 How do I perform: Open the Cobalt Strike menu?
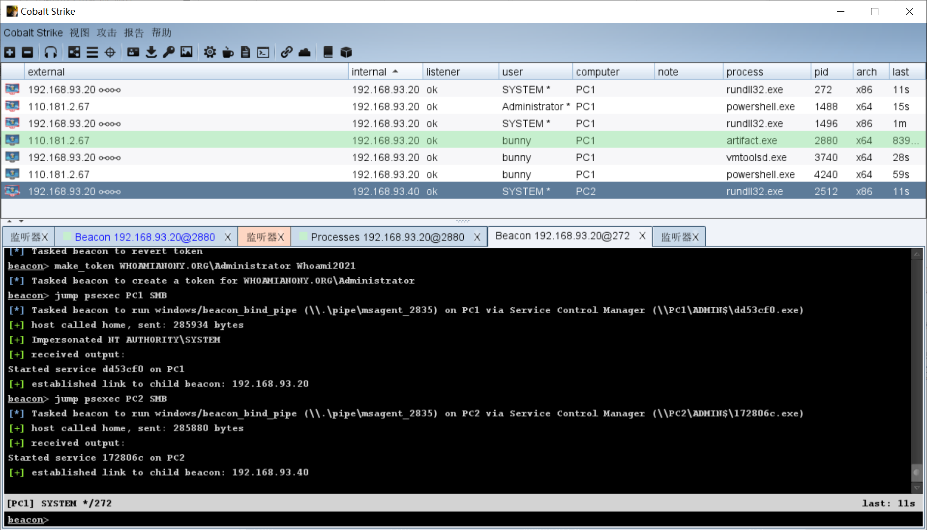(33, 33)
